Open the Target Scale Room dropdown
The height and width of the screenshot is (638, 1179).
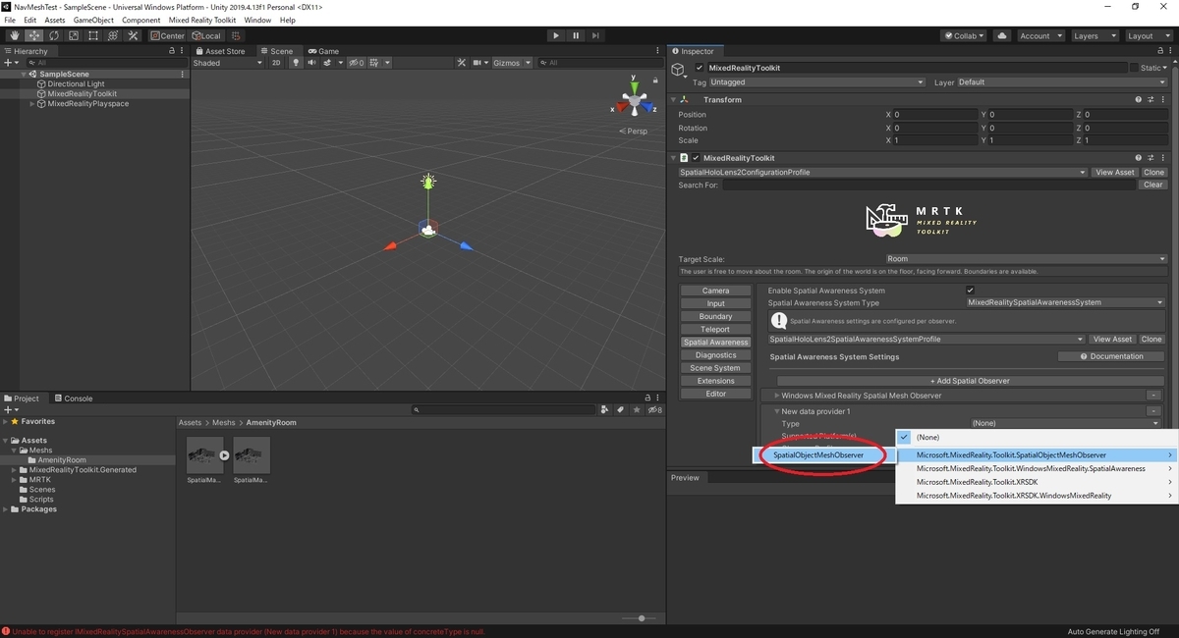pyautogui.click(x=1026, y=259)
